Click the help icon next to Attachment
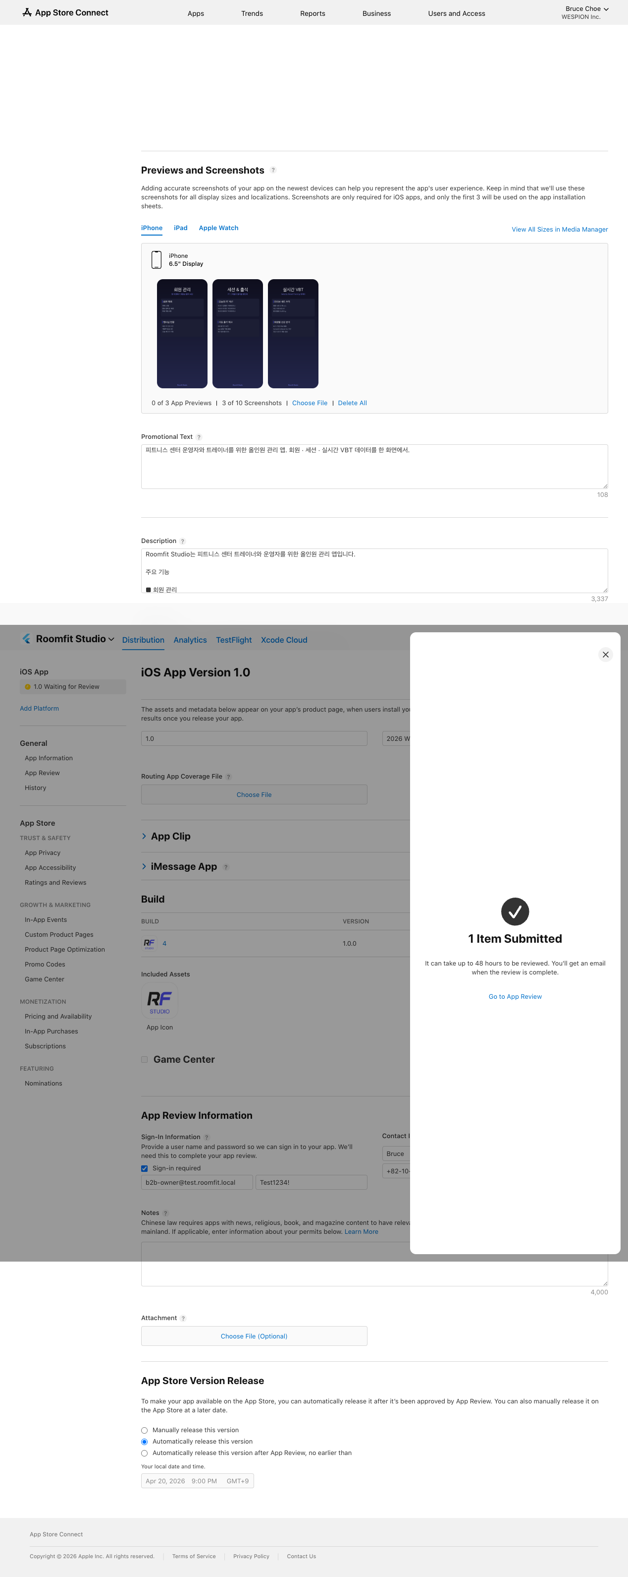 [x=183, y=1319]
